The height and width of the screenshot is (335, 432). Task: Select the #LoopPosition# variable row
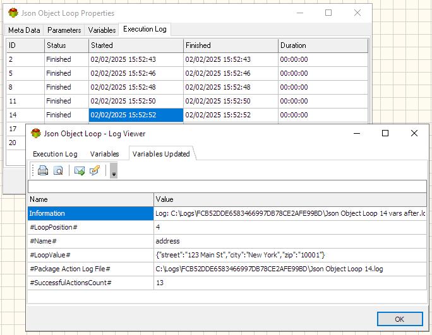[227, 227]
